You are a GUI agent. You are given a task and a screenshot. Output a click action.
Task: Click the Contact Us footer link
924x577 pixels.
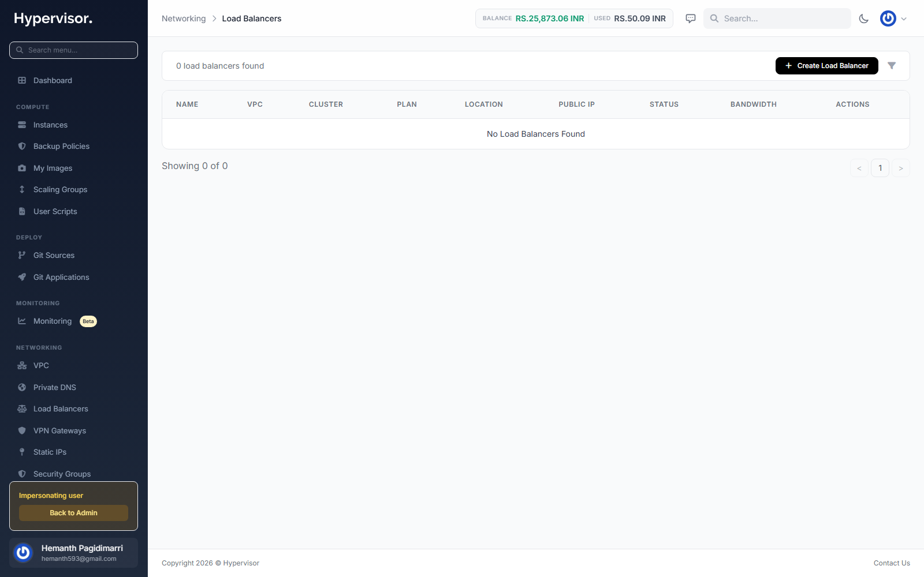pos(892,563)
